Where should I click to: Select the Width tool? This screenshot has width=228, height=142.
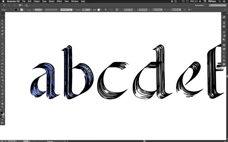[2, 64]
